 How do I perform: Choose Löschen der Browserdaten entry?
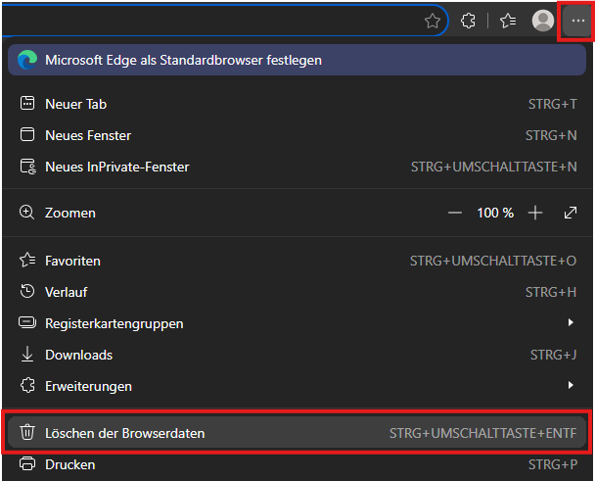pyautogui.click(x=298, y=433)
